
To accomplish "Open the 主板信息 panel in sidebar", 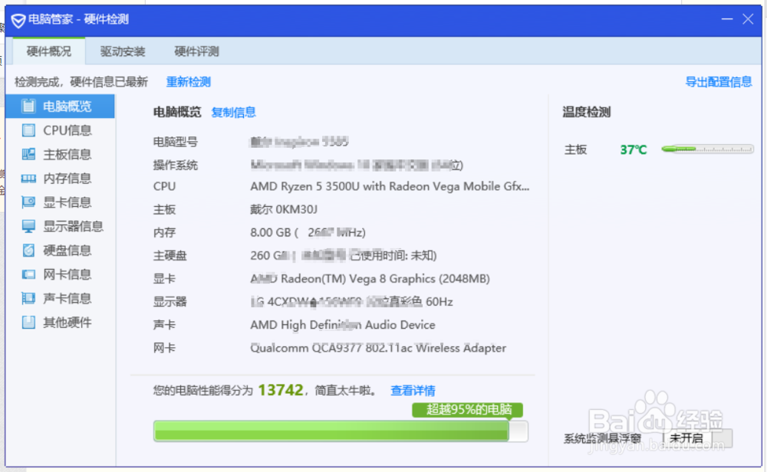I will [x=61, y=154].
